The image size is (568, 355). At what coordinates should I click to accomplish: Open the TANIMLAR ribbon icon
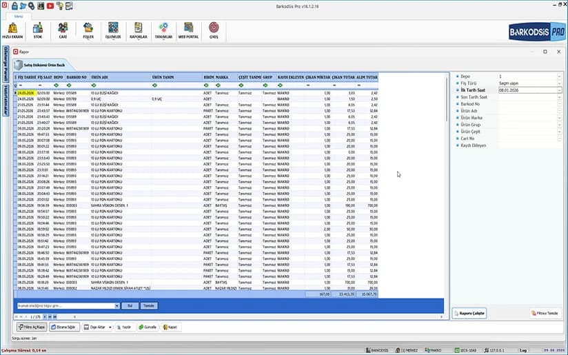[164, 30]
